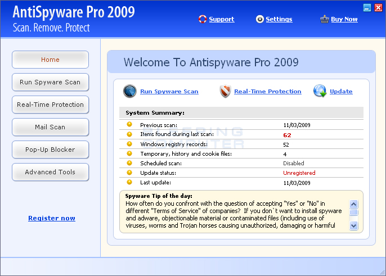Click the yellow bullet beside Windows registry records
This screenshot has height=276, width=386.
coord(129,144)
